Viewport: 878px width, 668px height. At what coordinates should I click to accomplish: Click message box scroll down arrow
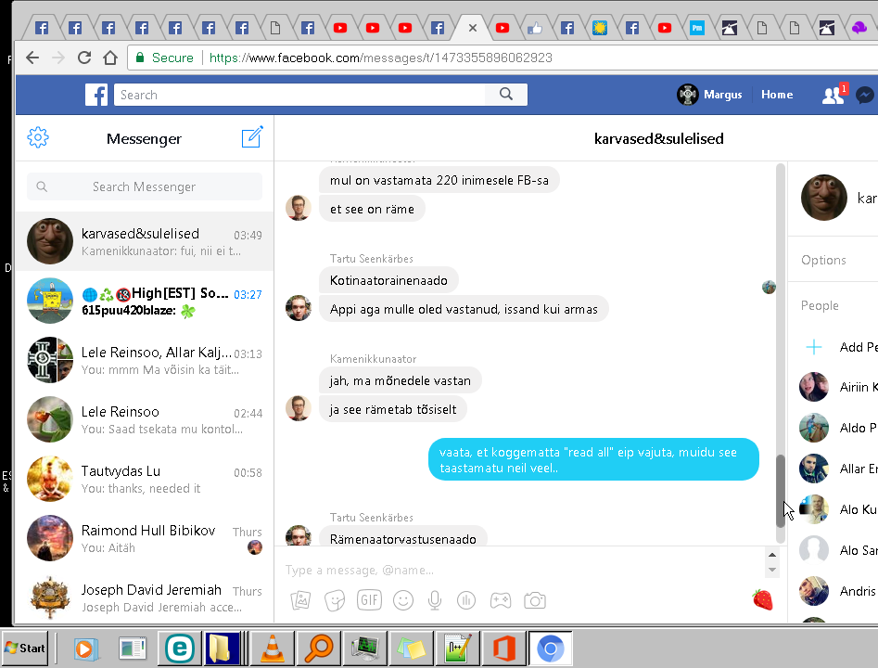pos(772,570)
